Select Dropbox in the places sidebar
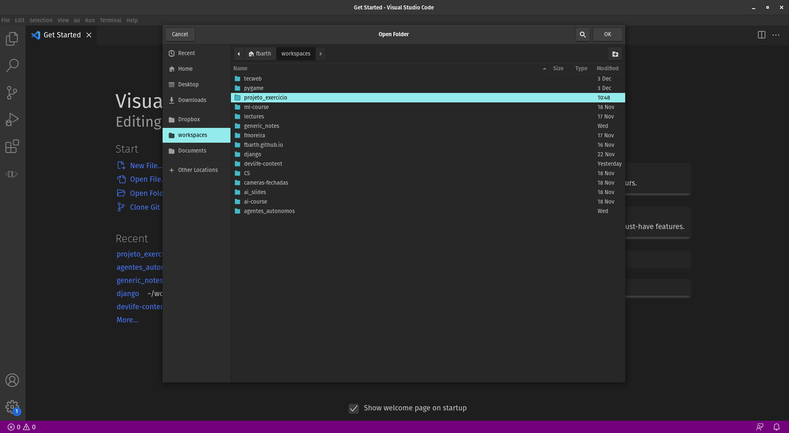 click(x=196, y=120)
